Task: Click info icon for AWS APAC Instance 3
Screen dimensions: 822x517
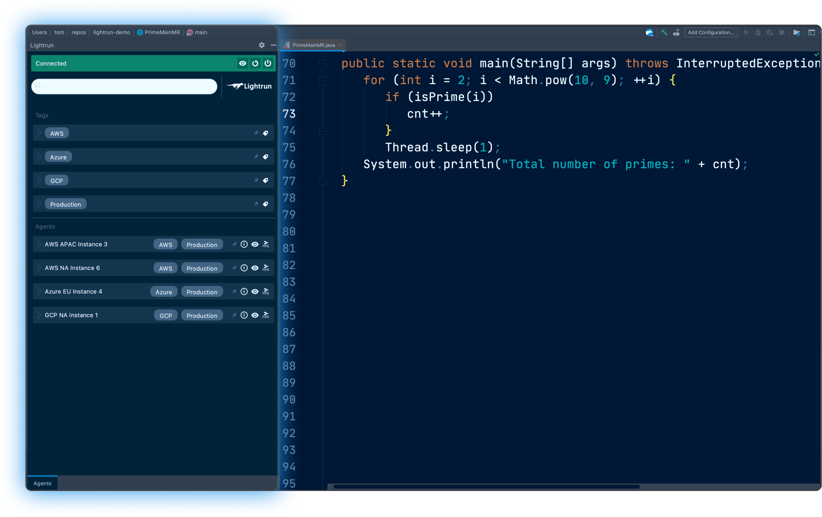Action: click(x=244, y=244)
